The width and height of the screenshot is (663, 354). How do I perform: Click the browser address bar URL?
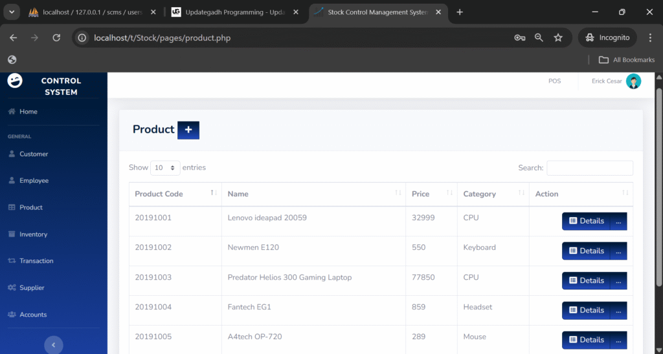coord(163,38)
